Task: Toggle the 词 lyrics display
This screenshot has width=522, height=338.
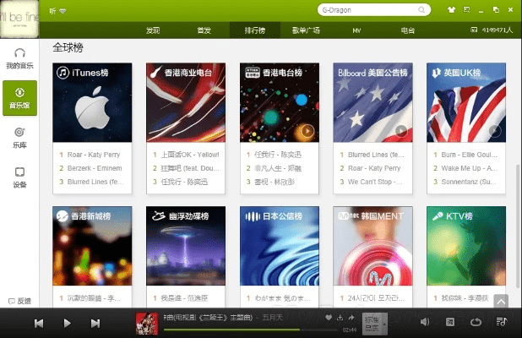Action: 450,322
